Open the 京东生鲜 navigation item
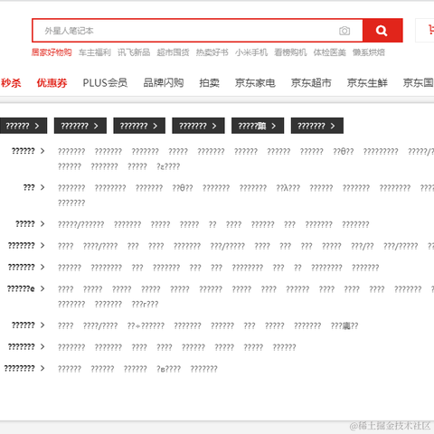This screenshot has width=434, height=434. coord(367,83)
